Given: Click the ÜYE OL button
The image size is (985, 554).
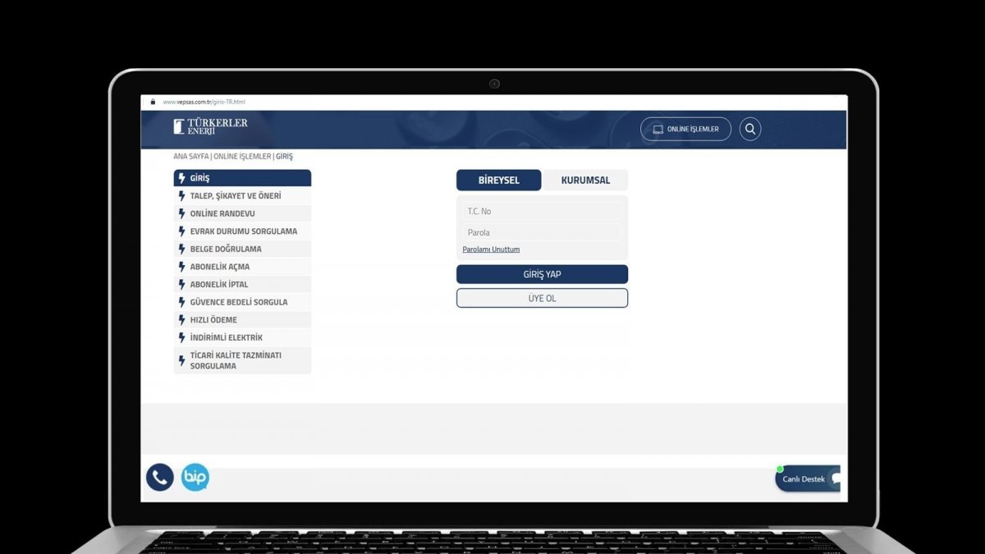Looking at the screenshot, I should tap(542, 298).
